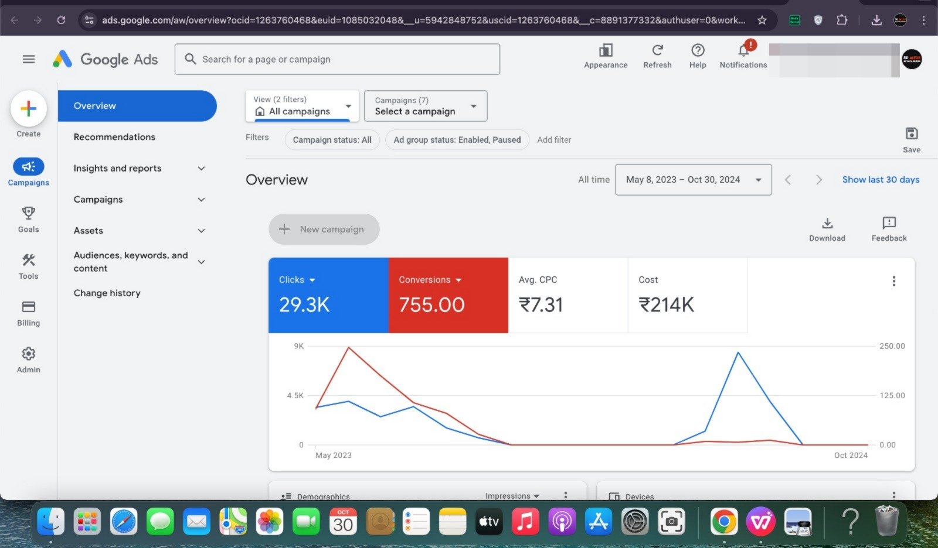The image size is (938, 548).
Task: Click the campaign search field
Action: tap(337, 59)
